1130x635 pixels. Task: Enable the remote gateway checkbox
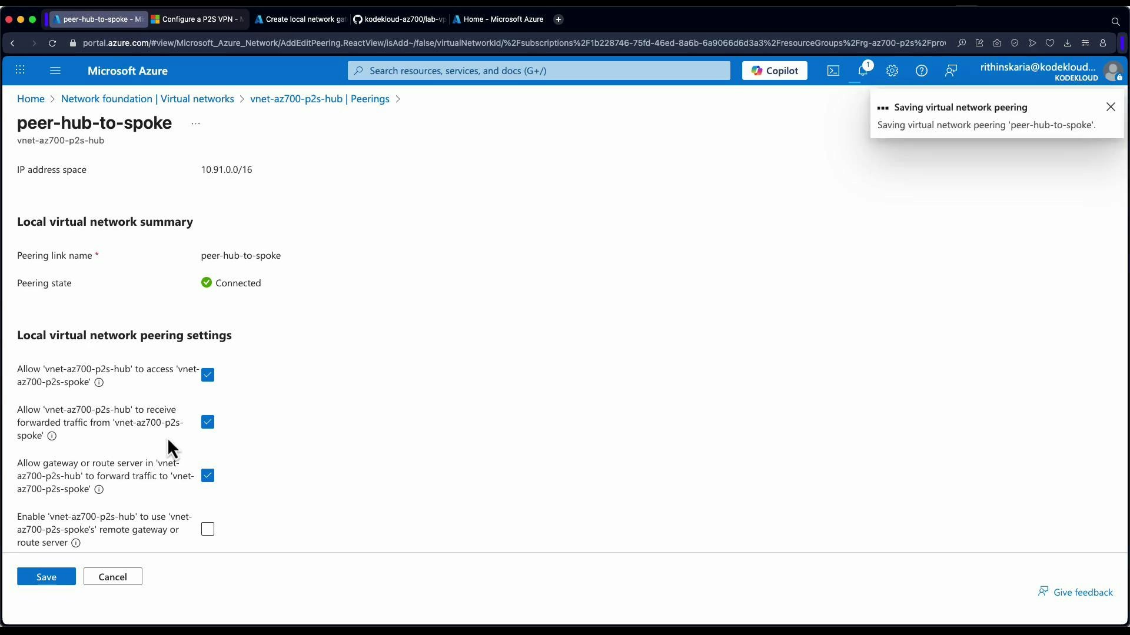tap(207, 529)
